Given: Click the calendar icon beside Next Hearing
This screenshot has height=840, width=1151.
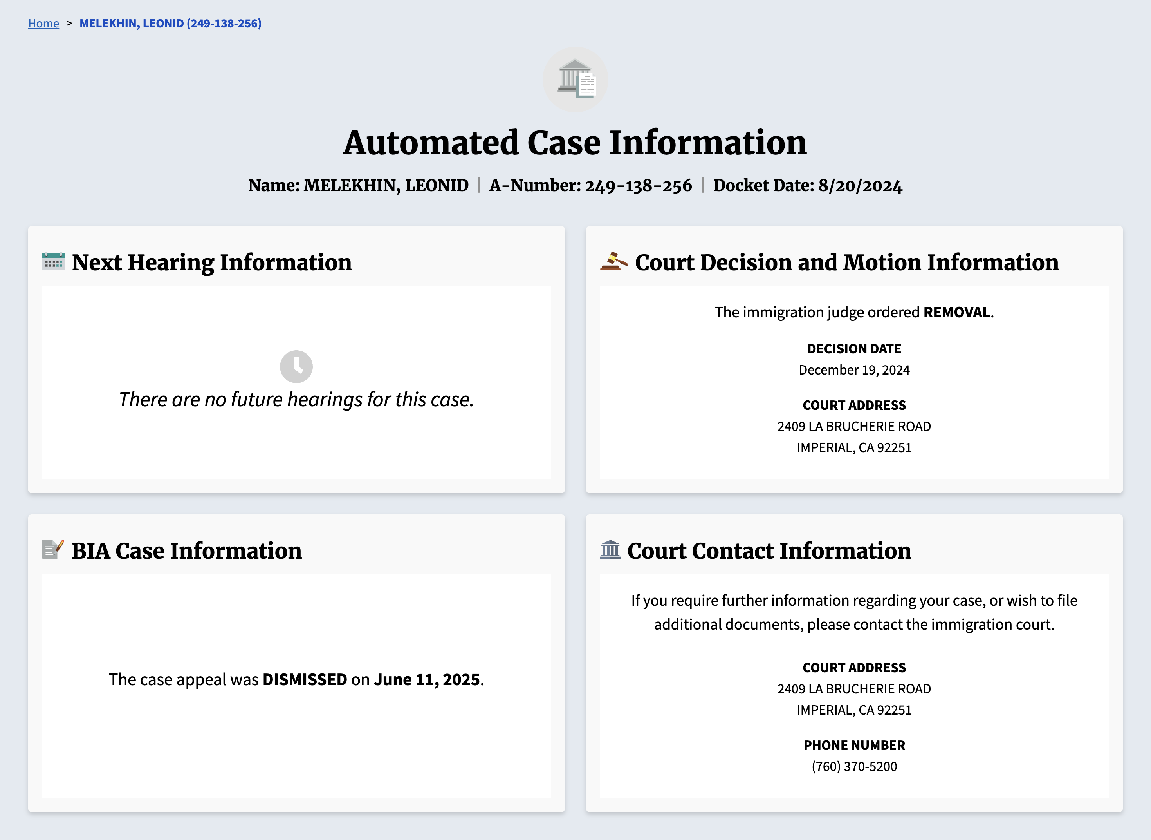Looking at the screenshot, I should [x=53, y=261].
